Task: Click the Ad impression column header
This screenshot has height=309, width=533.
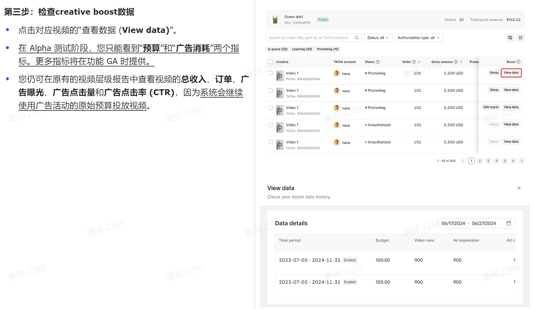Action: 466,240
